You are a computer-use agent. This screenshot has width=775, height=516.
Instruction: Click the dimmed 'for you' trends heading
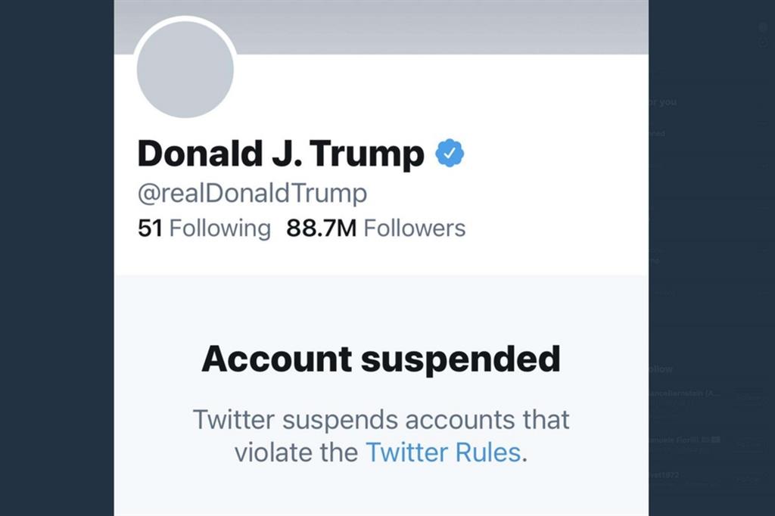[664, 102]
